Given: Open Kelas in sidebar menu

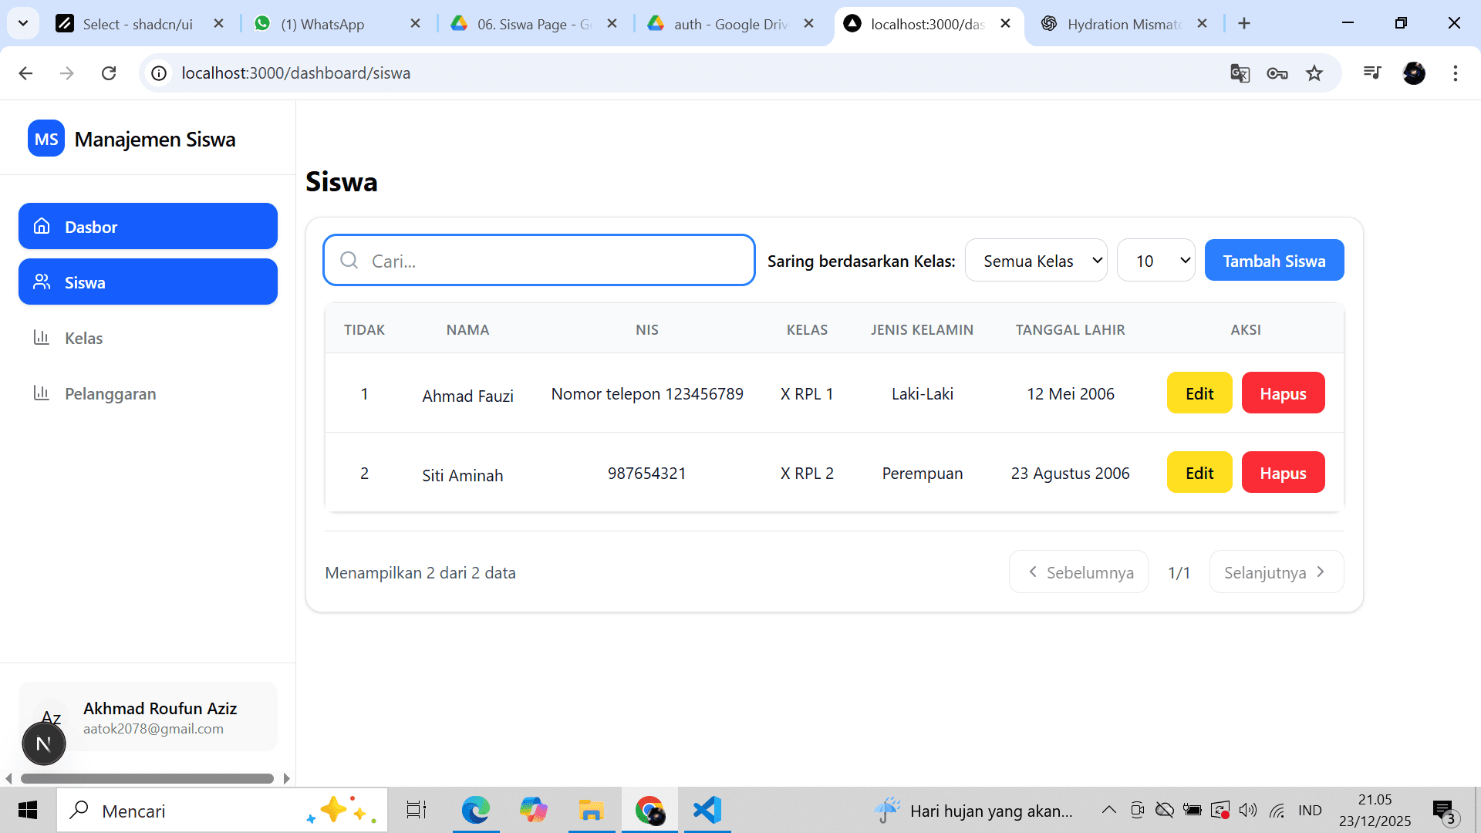Looking at the screenshot, I should pyautogui.click(x=148, y=338).
